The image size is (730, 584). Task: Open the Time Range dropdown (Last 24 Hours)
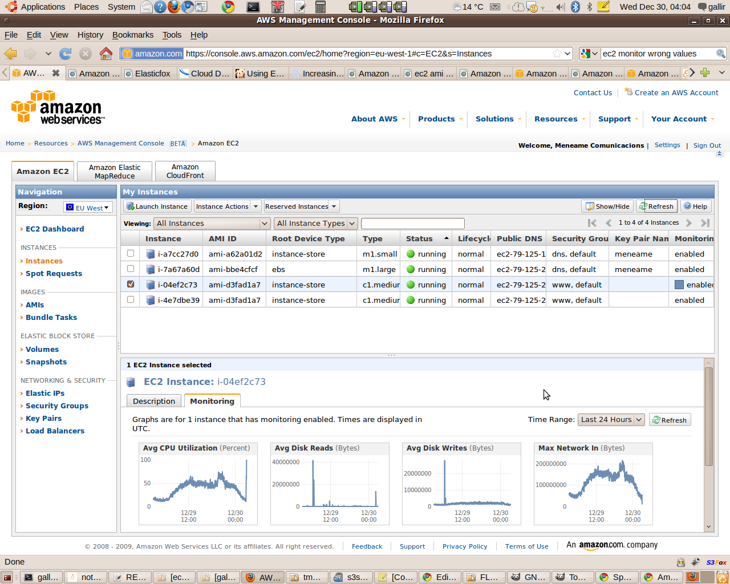pyautogui.click(x=611, y=420)
